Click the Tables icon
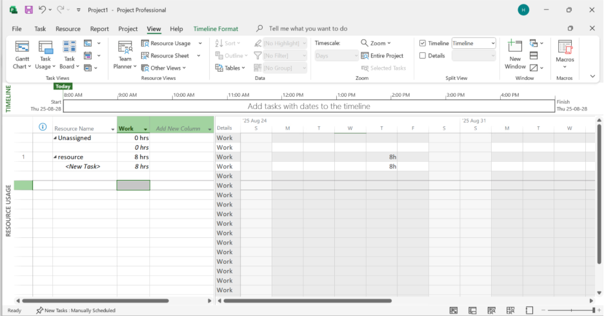This screenshot has height=316, width=604. click(x=219, y=68)
